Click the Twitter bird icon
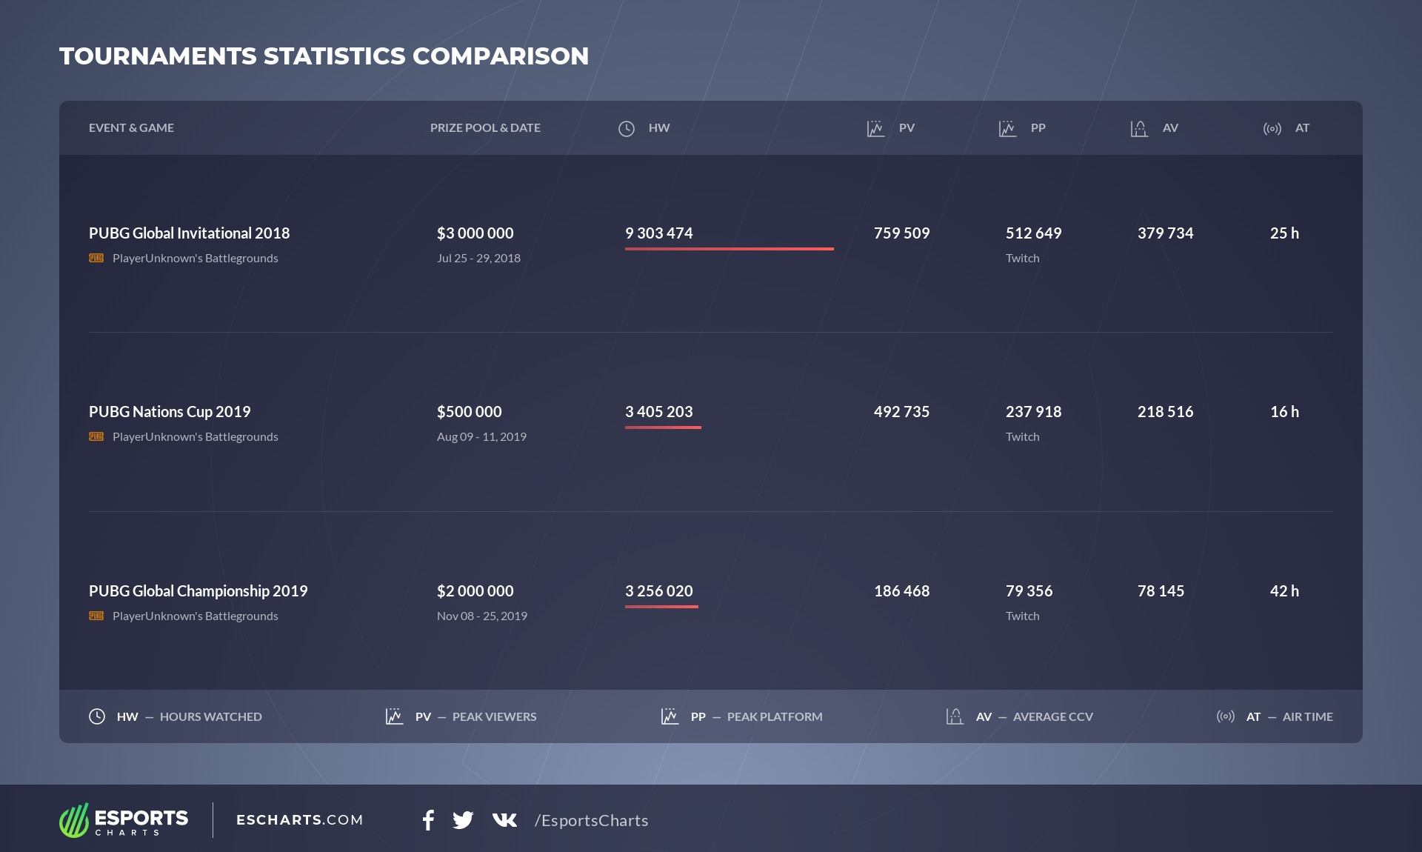 pyautogui.click(x=463, y=820)
